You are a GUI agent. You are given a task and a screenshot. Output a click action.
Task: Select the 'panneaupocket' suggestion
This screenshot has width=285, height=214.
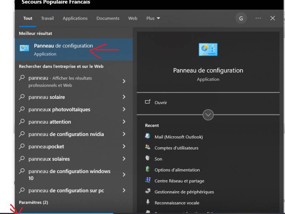pos(74,147)
